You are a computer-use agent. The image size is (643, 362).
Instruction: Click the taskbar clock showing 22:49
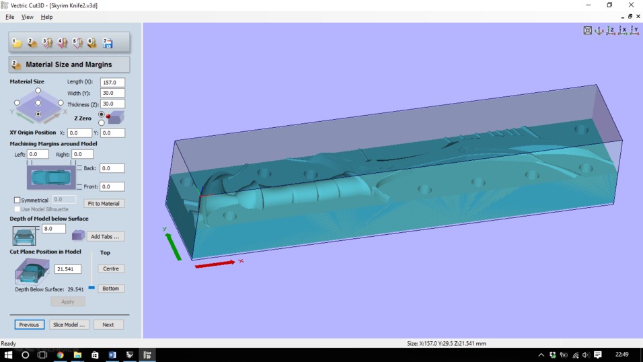(x=621, y=355)
